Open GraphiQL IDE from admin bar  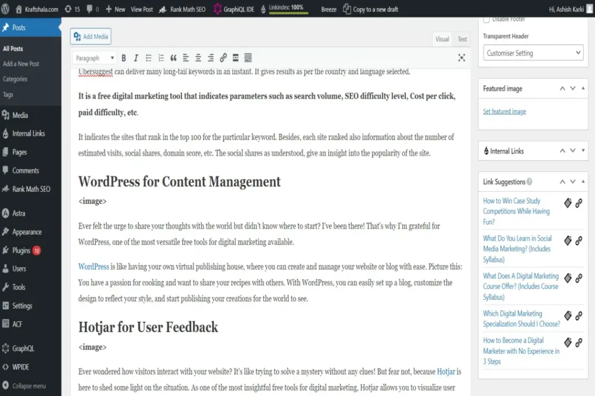click(234, 9)
